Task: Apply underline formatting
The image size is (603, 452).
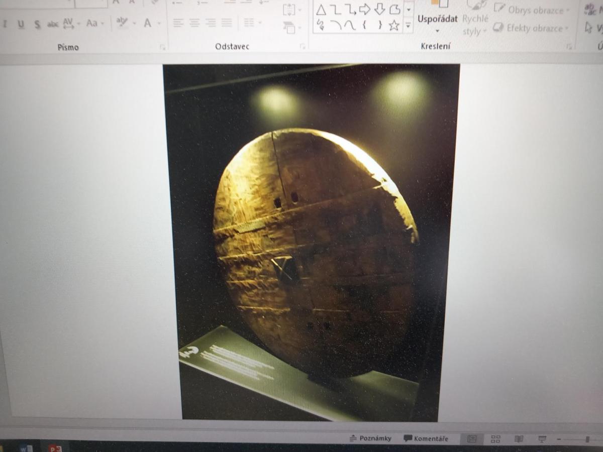Action: 21,24
